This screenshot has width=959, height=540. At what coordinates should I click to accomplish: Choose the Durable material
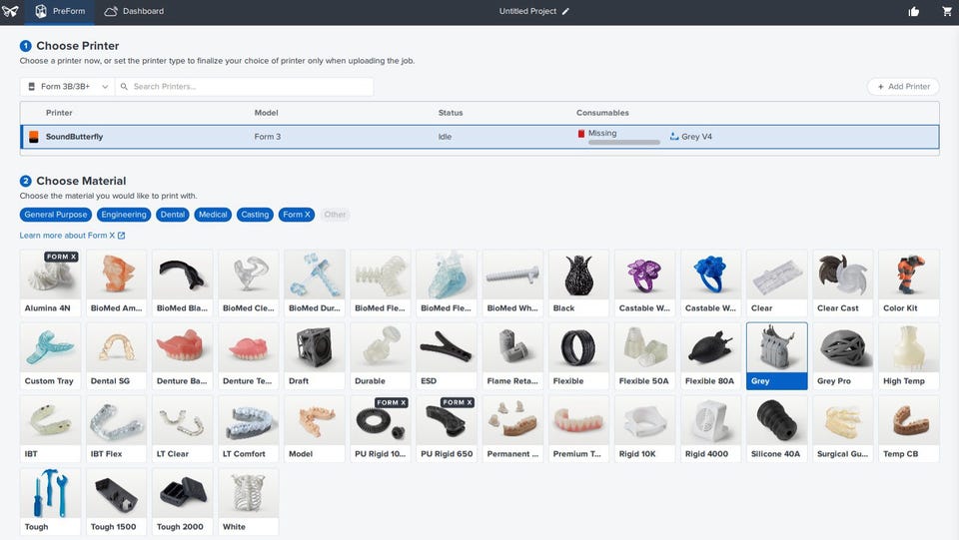pyautogui.click(x=381, y=356)
